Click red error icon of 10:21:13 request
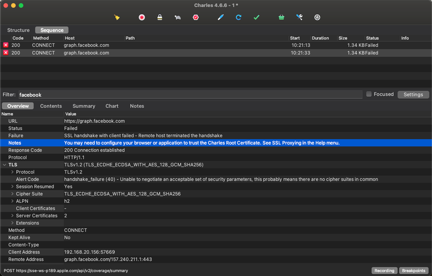Screen dimensions: 432x276 coord(6,45)
